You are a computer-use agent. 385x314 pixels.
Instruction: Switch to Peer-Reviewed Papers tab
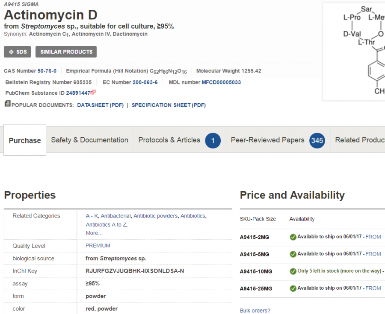pyautogui.click(x=267, y=140)
